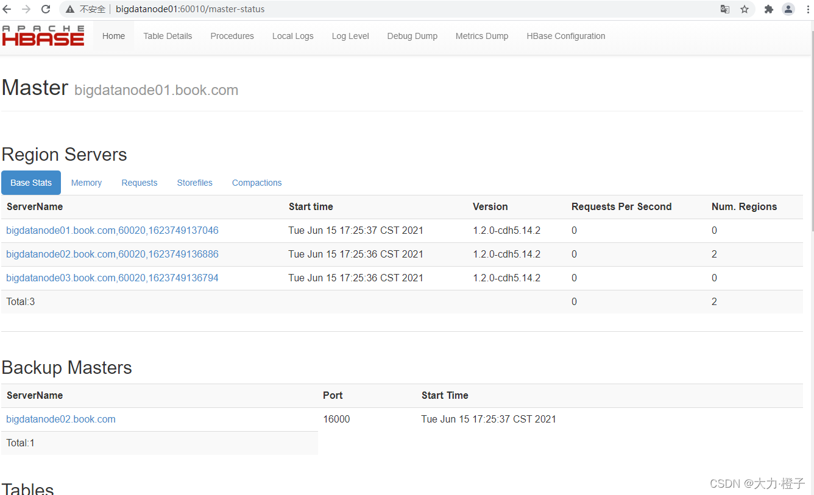The width and height of the screenshot is (814, 495).
Task: Click Master bigdatanode01.book.com heading
Action: 120,88
